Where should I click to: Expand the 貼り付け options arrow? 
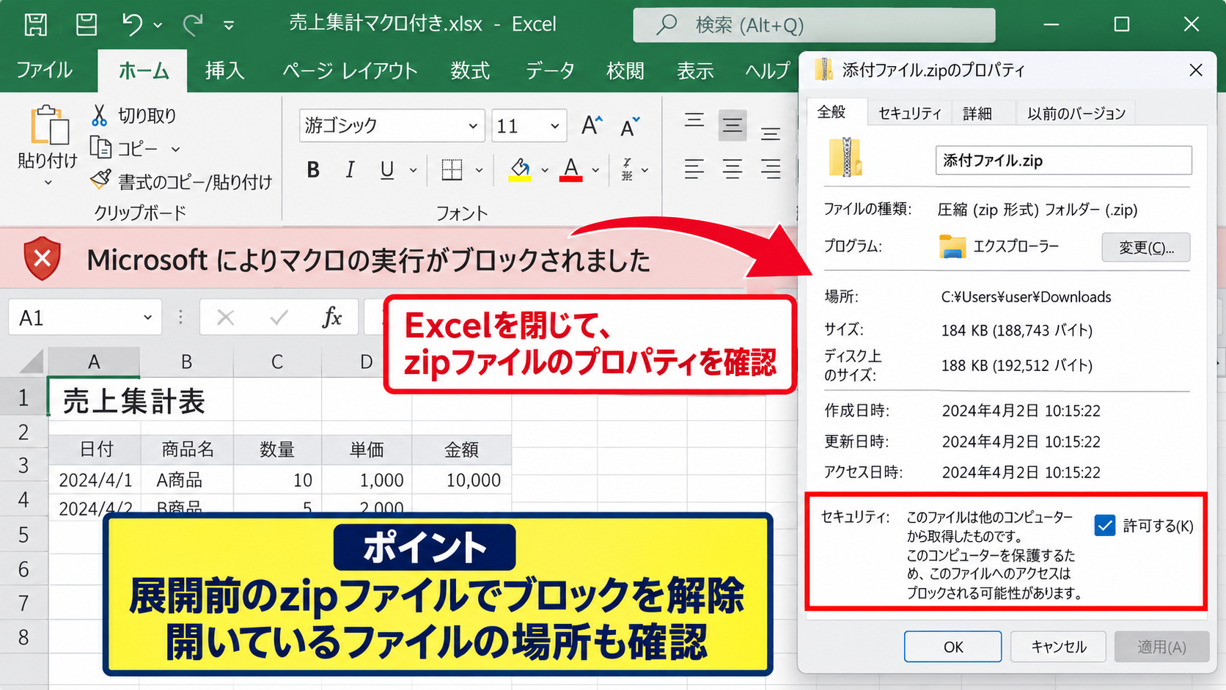(48, 183)
